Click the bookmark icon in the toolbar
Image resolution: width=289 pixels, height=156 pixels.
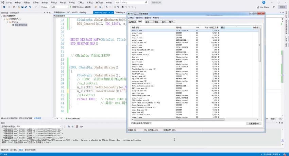click(x=122, y=7)
